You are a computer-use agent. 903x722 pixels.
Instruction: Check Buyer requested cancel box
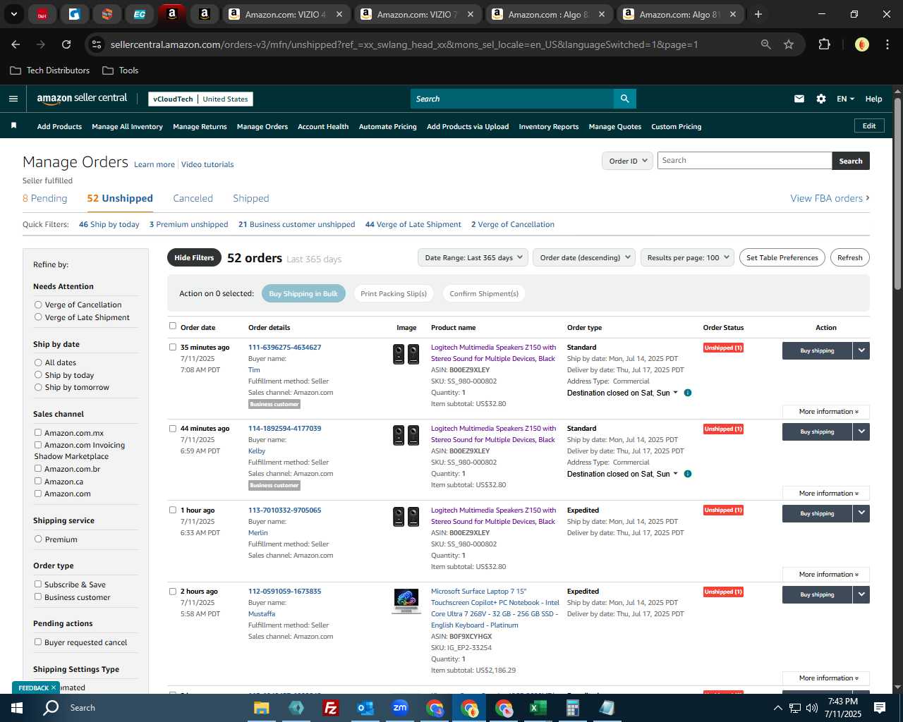tap(38, 642)
